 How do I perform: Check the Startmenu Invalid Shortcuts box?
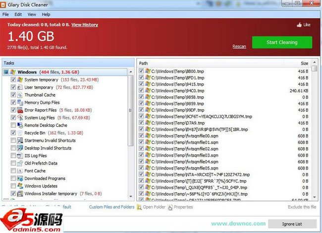click(x=13, y=140)
